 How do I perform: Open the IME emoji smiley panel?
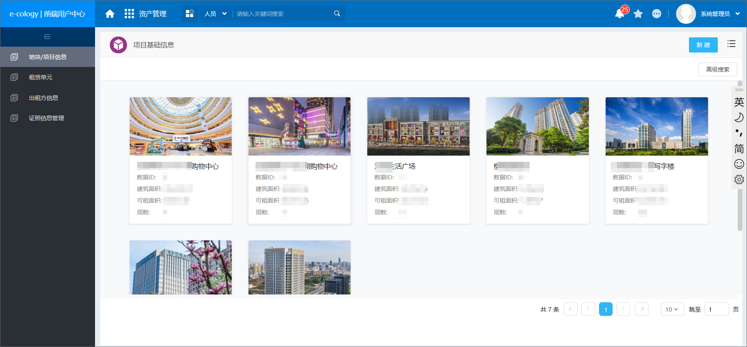(x=739, y=164)
